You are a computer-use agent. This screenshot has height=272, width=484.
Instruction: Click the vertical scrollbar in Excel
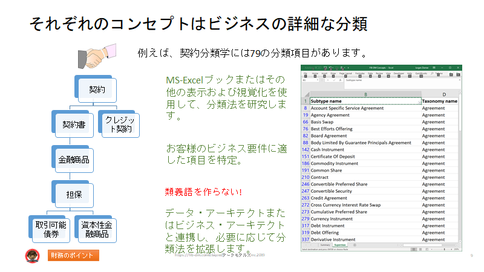point(460,111)
